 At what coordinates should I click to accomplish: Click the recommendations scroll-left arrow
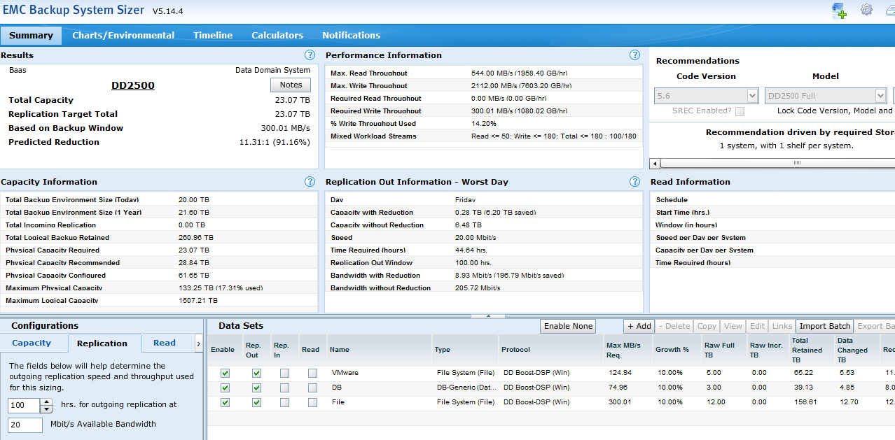[x=655, y=163]
